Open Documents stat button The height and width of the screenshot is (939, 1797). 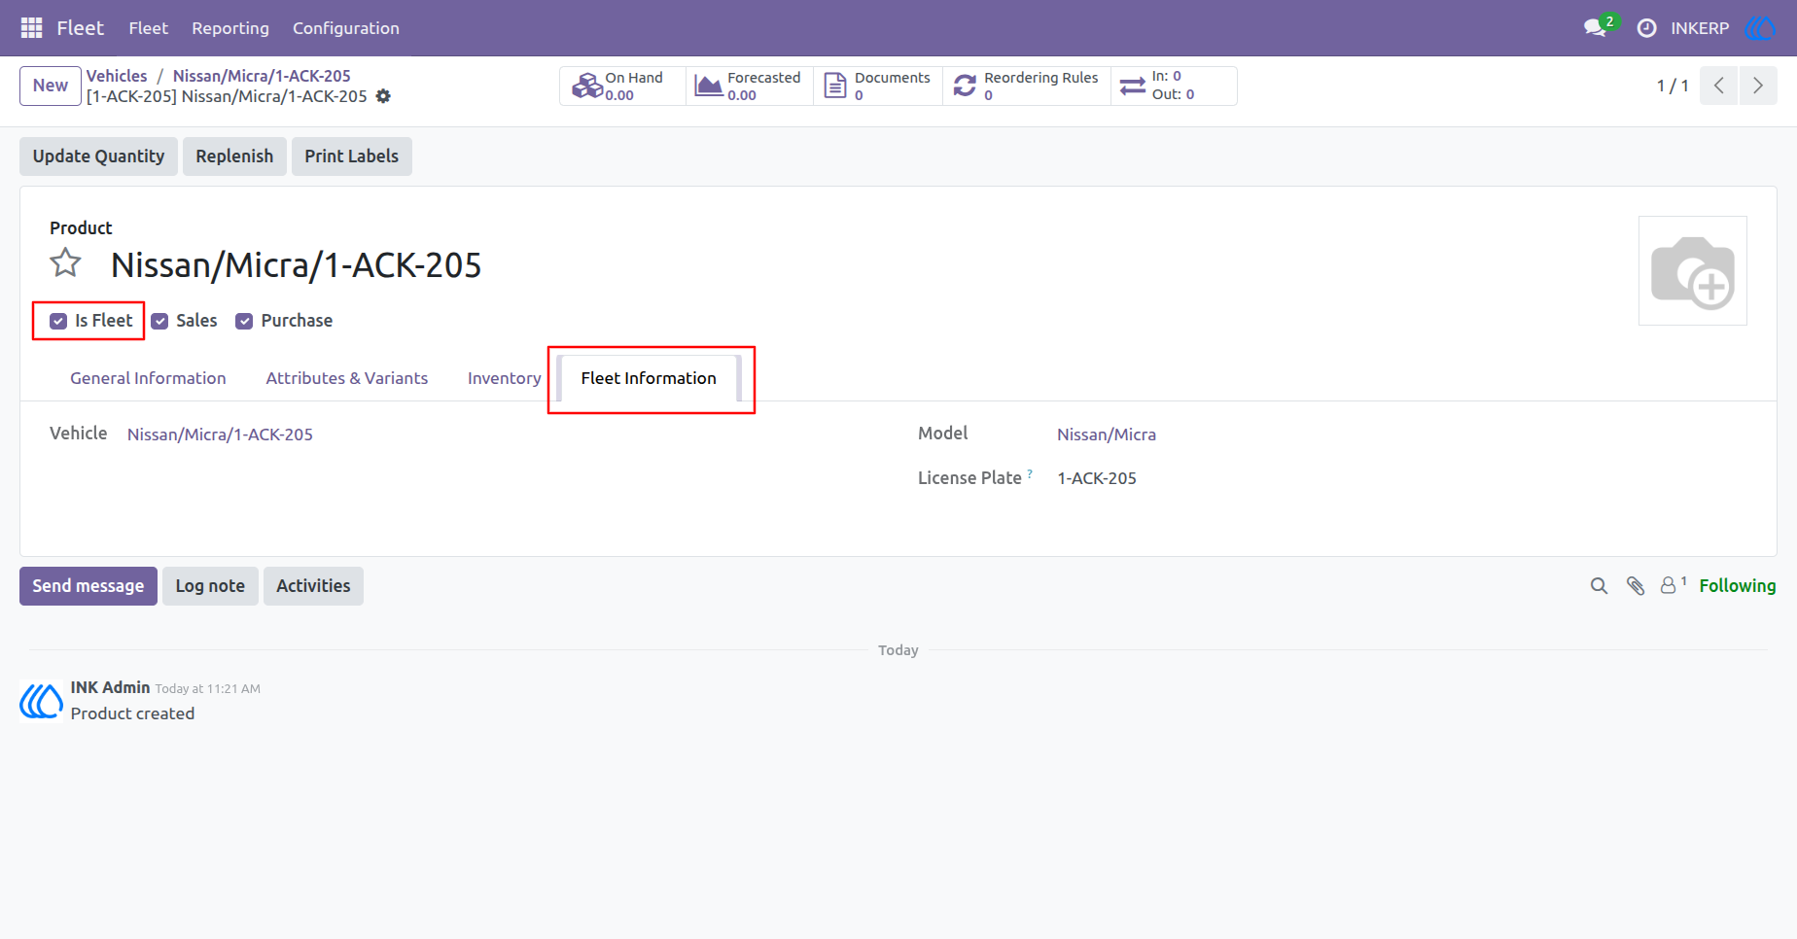click(878, 86)
